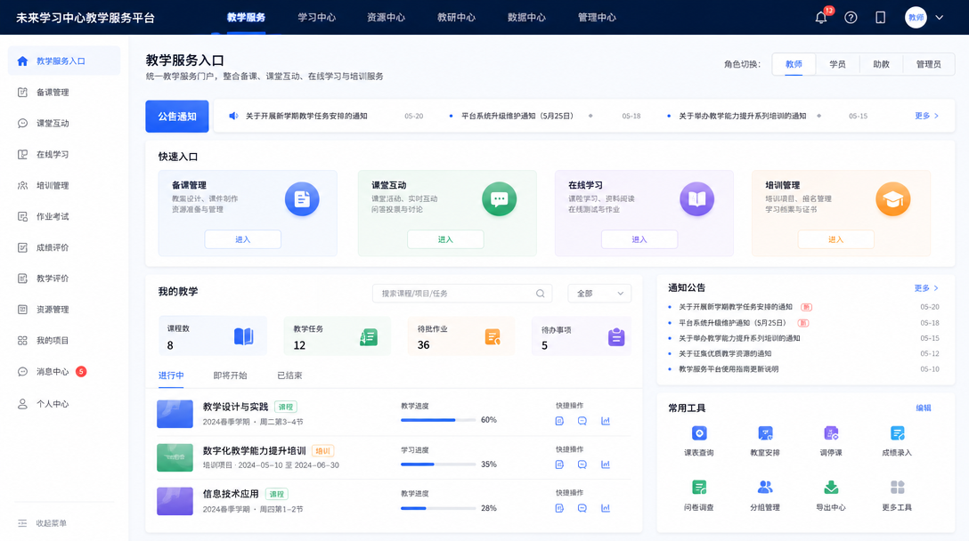Click the 信息技术应用 course thumbnail
The width and height of the screenshot is (969, 541).
coord(175,501)
